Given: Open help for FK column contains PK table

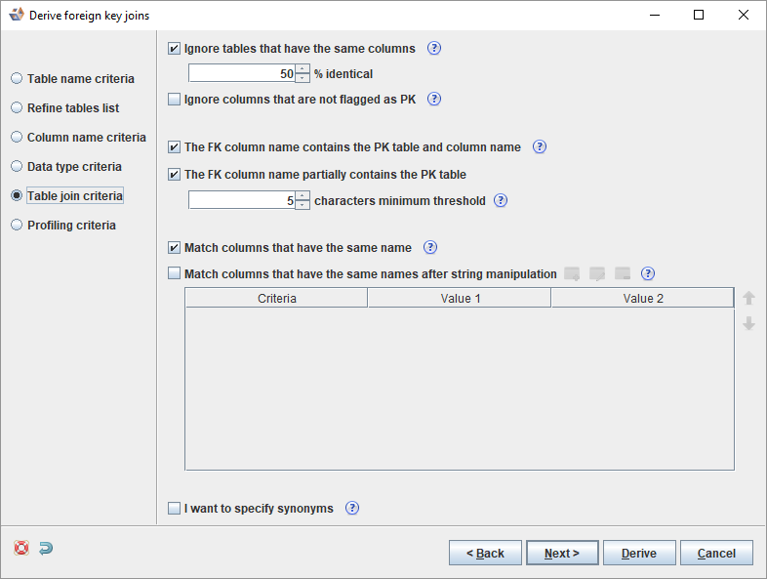Looking at the screenshot, I should [539, 147].
